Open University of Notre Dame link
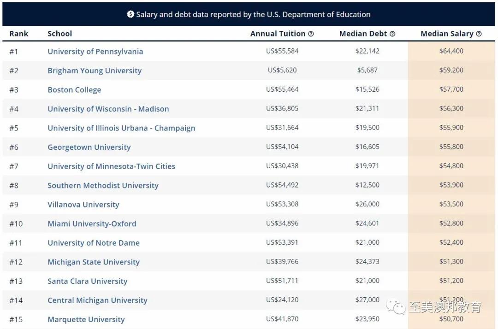This screenshot has width=498, height=329. coord(94,243)
